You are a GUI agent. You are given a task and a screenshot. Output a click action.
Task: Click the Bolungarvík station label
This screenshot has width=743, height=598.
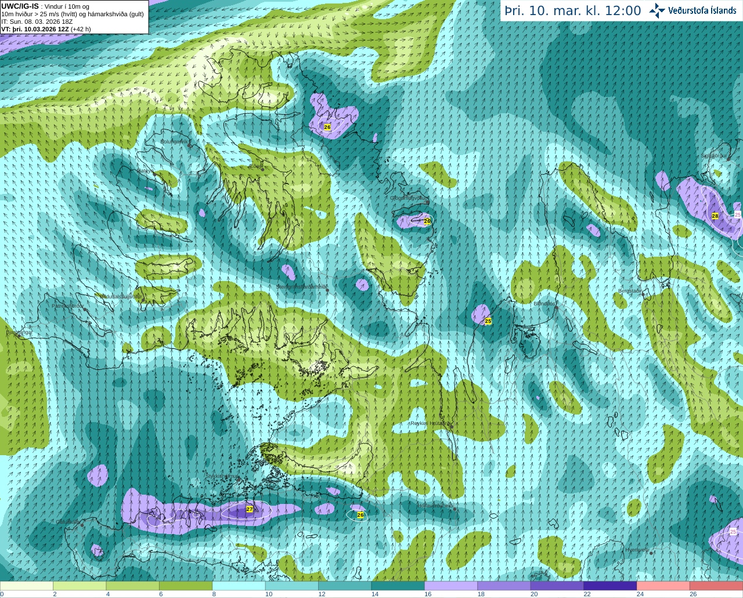click(x=174, y=141)
